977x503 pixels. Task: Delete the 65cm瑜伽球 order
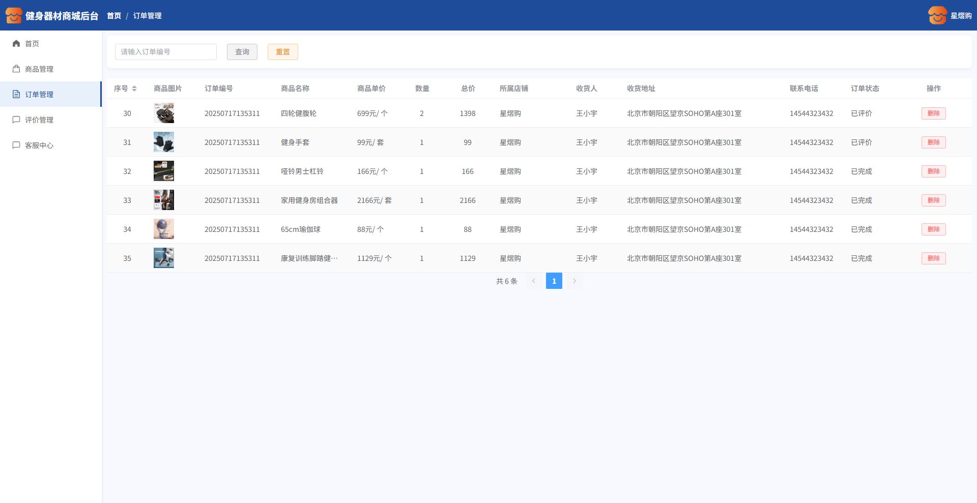tap(933, 229)
